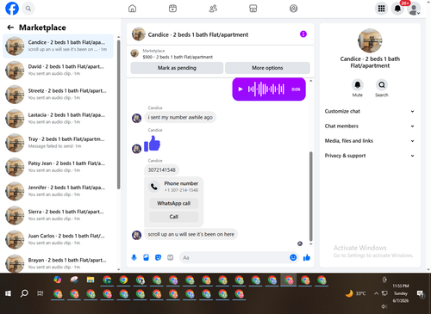
Task: Click 'scroll up an u will see' message
Action: point(191,234)
